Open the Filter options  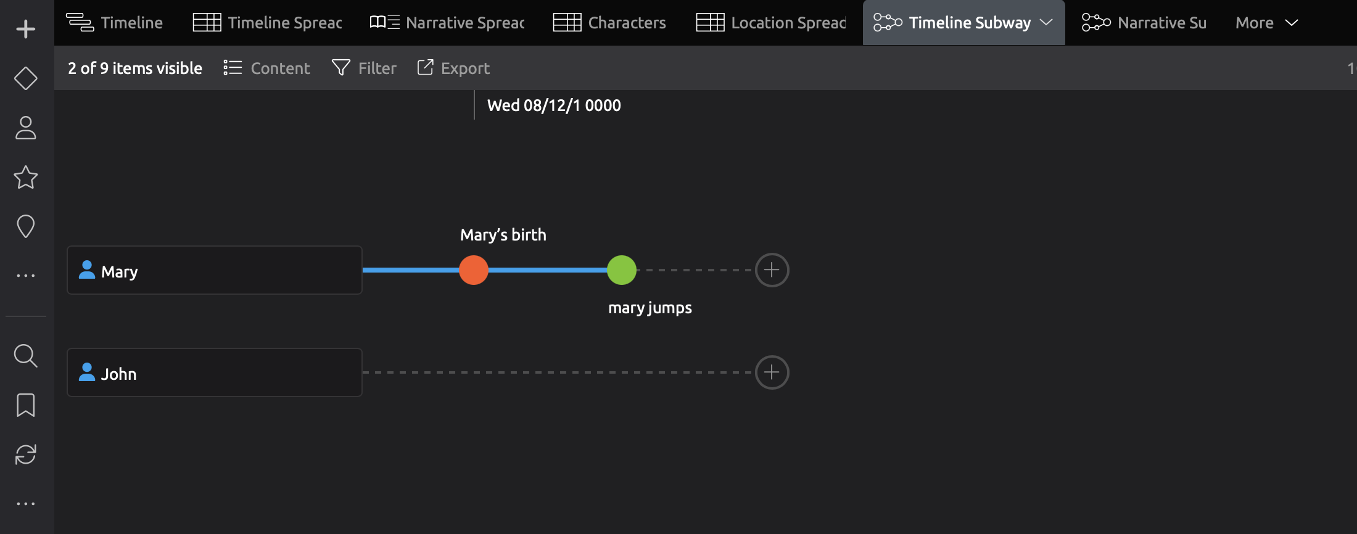click(x=364, y=68)
